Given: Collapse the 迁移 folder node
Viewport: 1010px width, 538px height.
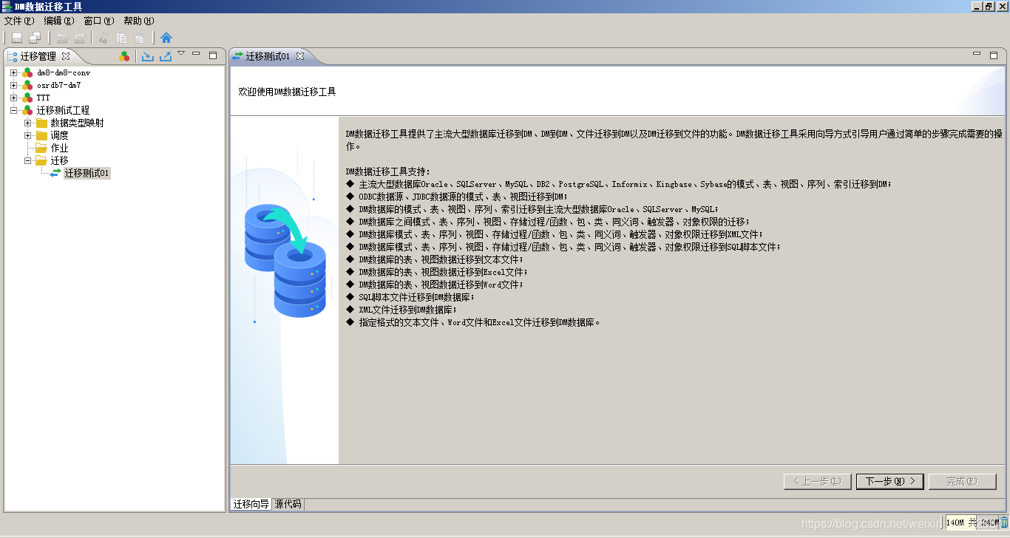Looking at the screenshot, I should point(27,160).
